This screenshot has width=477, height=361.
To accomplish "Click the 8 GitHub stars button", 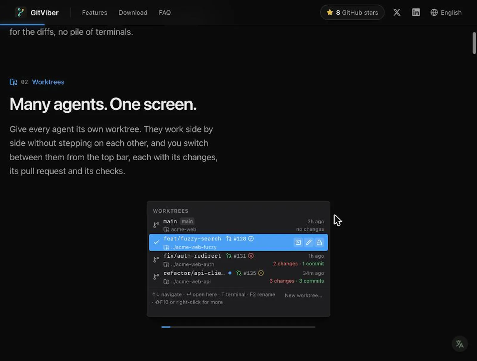I will (x=352, y=13).
